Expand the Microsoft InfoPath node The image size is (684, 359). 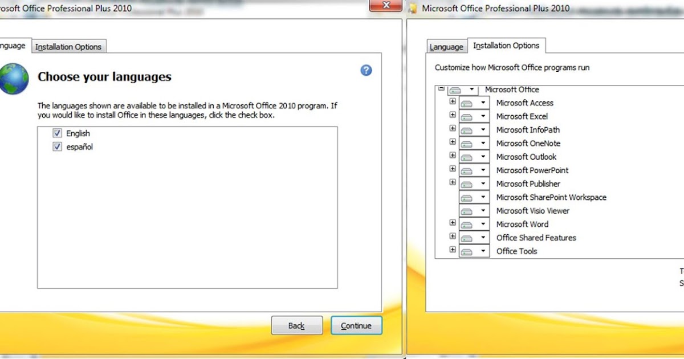[x=453, y=128]
